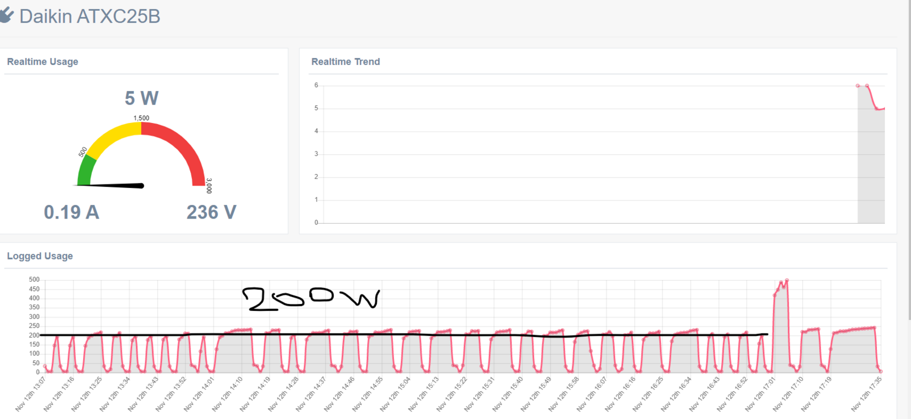Click the Nov 12th 17:10 axis label
This screenshot has width=911, height=419.
click(x=788, y=394)
